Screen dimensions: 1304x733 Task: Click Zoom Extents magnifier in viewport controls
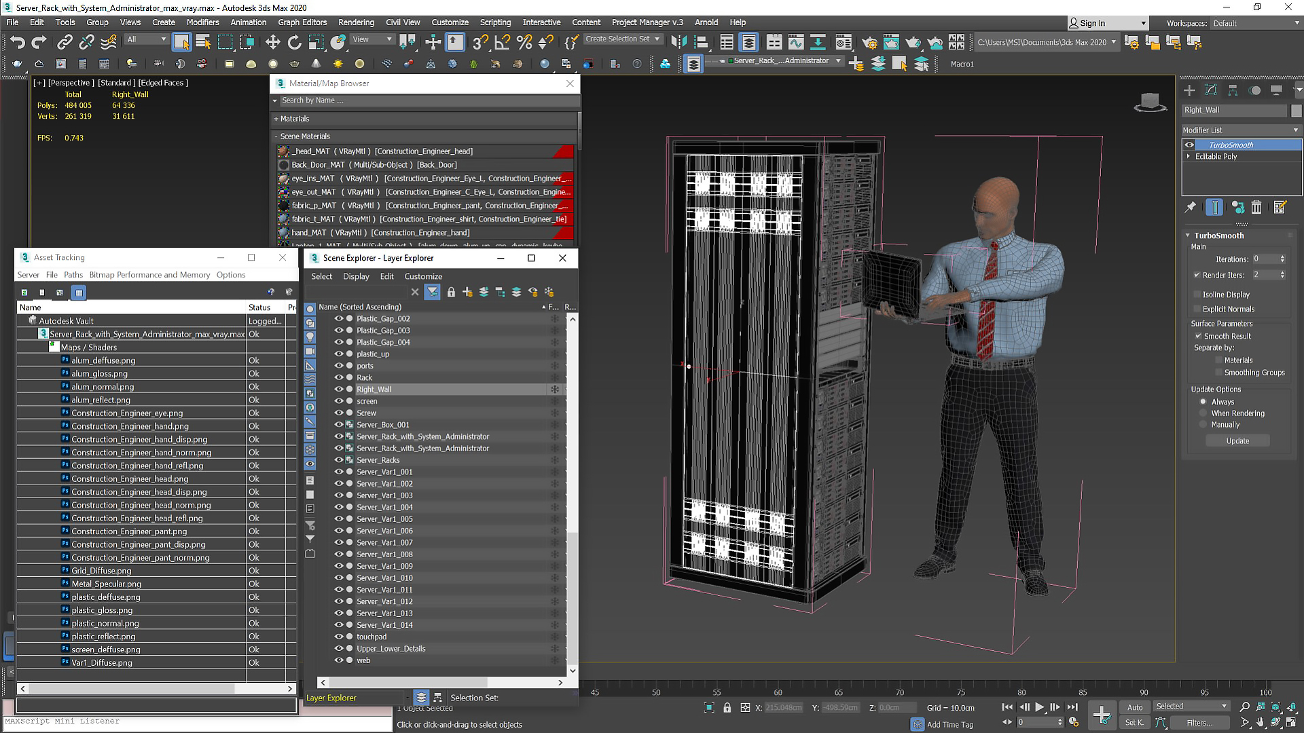1244,707
